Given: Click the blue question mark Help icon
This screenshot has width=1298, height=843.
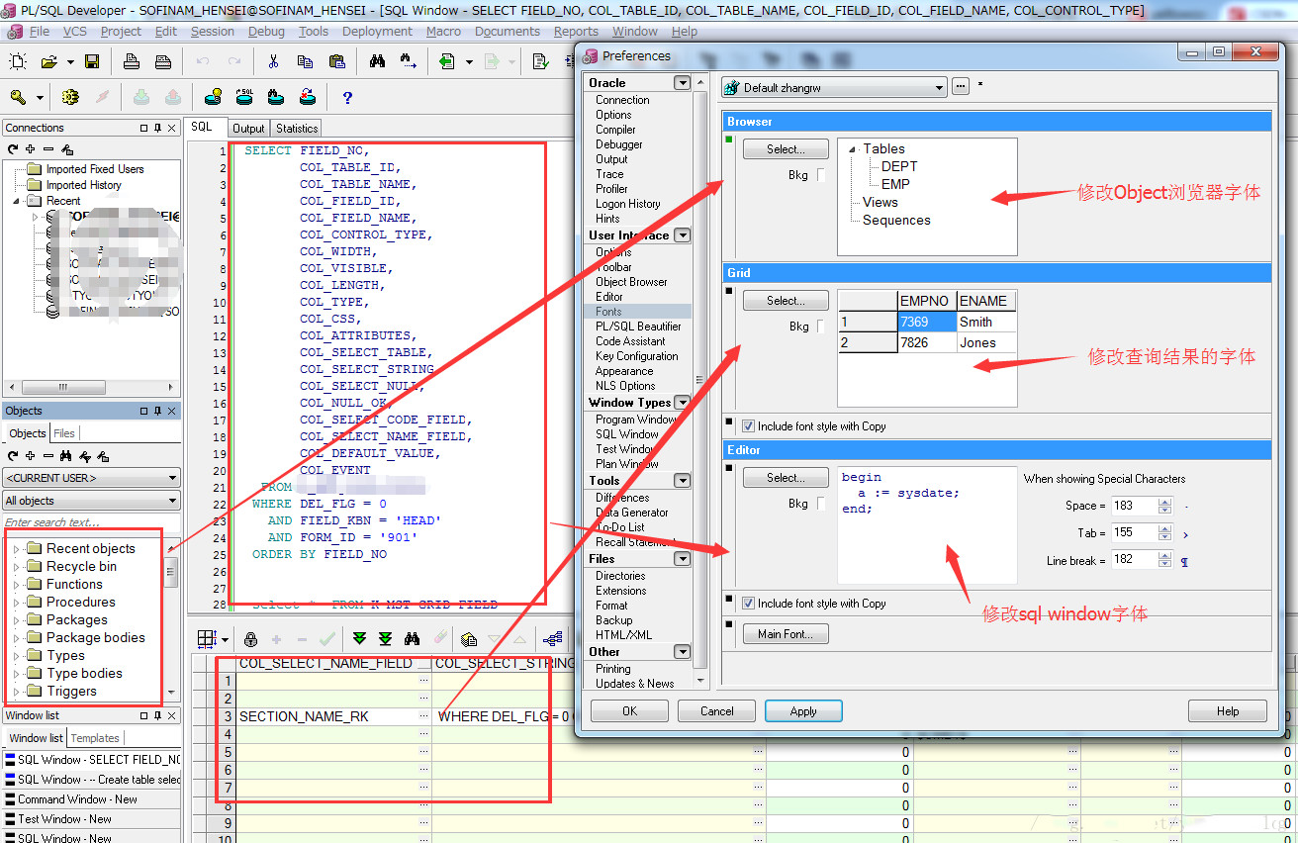Looking at the screenshot, I should pos(347,97).
